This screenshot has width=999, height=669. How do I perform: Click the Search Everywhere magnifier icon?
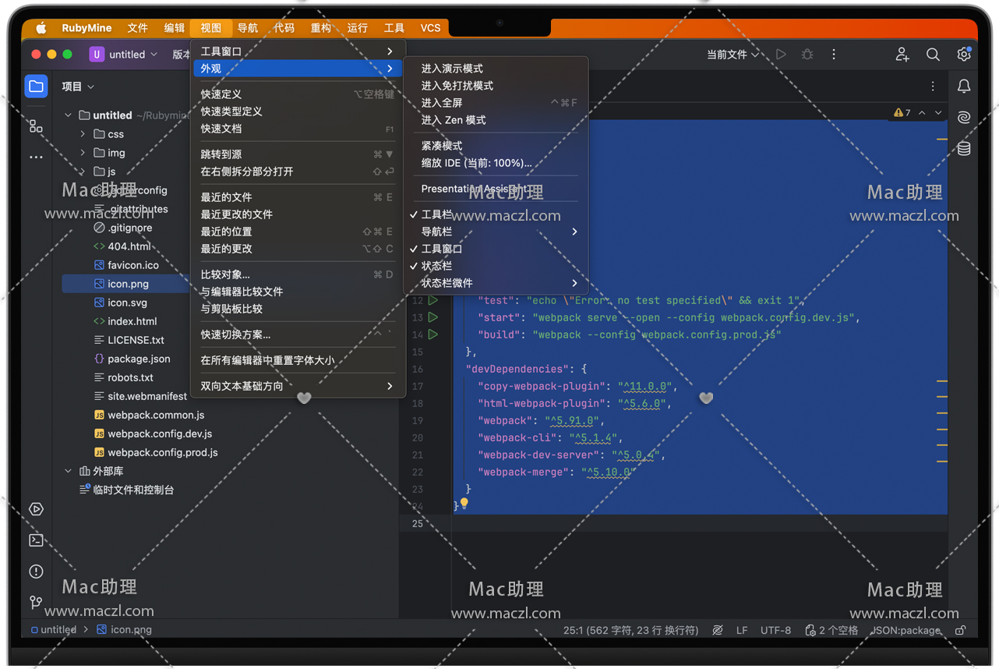[x=933, y=55]
